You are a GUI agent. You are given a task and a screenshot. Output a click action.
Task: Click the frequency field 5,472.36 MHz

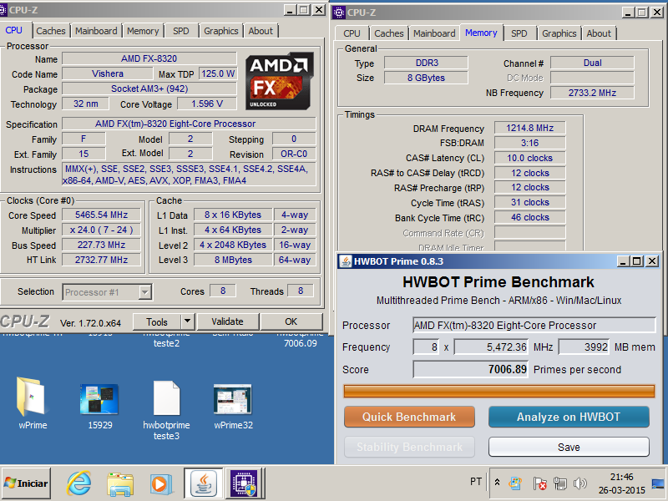[x=491, y=347]
